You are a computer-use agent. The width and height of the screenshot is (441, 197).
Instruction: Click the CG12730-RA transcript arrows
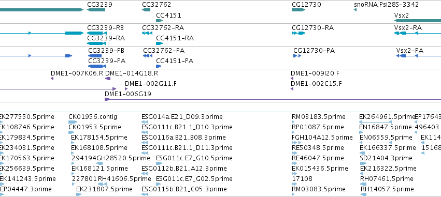coord(298,33)
